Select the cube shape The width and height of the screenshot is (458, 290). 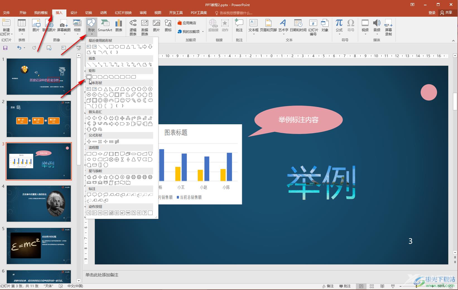tap(89, 100)
